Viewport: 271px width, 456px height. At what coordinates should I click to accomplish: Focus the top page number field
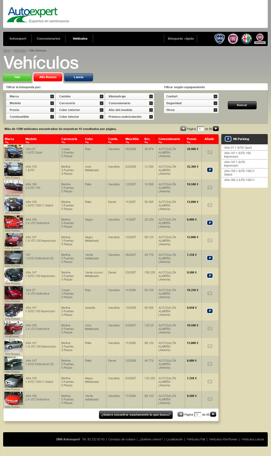pyautogui.click(x=201, y=129)
